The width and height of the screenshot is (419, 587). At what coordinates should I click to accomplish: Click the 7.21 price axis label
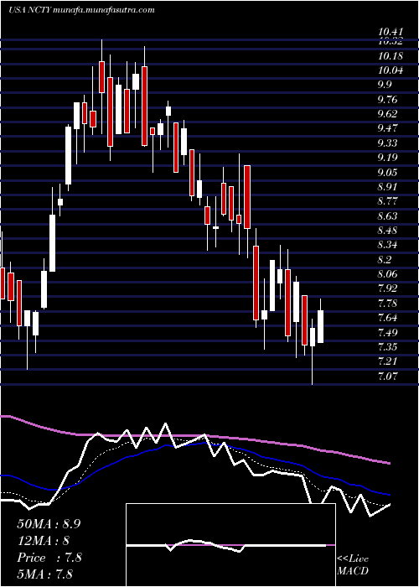pos(387,361)
